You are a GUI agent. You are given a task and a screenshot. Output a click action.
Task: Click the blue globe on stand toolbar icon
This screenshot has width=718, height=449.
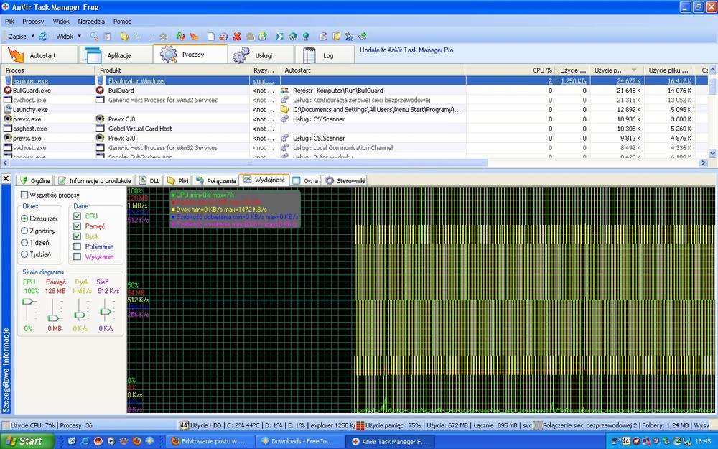306,36
